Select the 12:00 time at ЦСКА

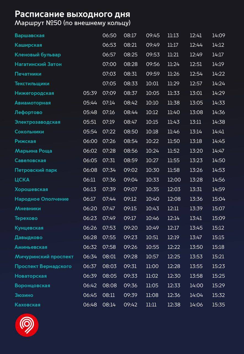174,180
